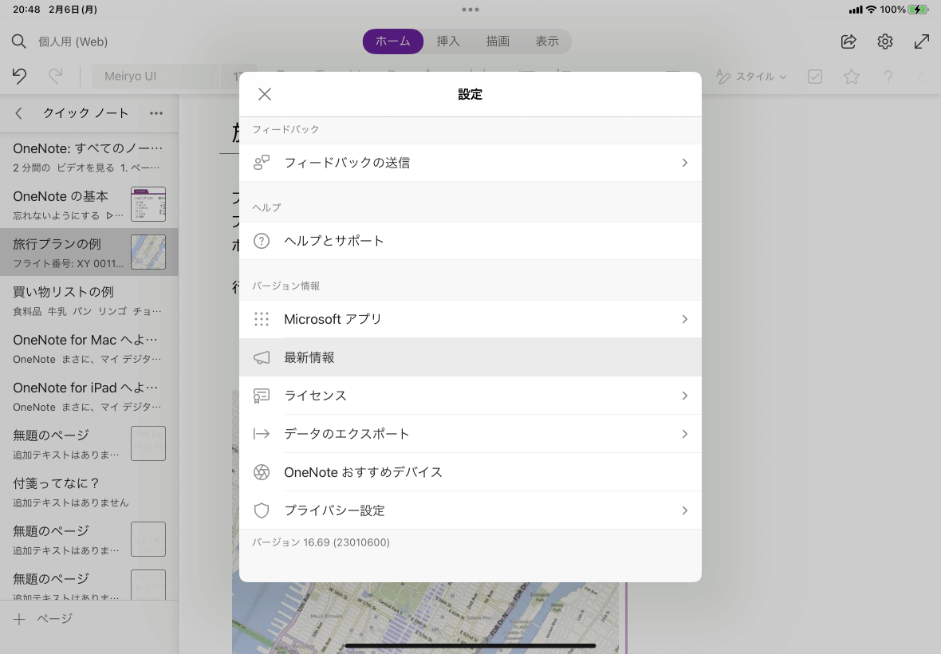Click the aperture icon beside OneNote おすすめデバイス
This screenshot has width=941, height=654.
[x=261, y=472]
